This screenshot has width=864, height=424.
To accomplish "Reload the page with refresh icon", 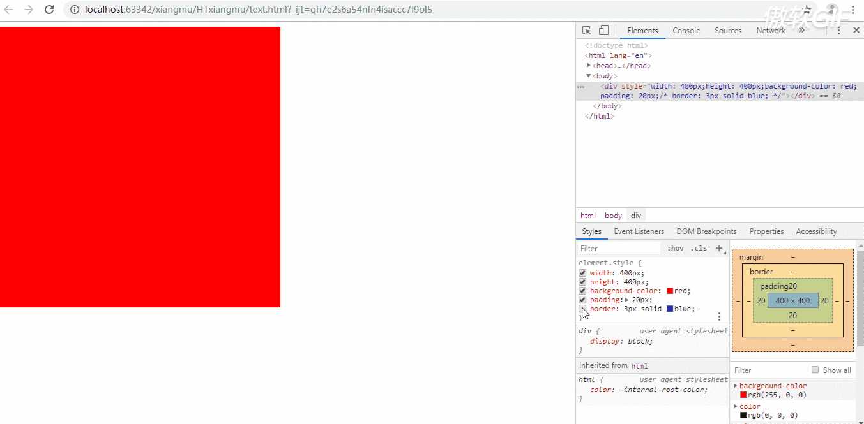I will (x=49, y=10).
